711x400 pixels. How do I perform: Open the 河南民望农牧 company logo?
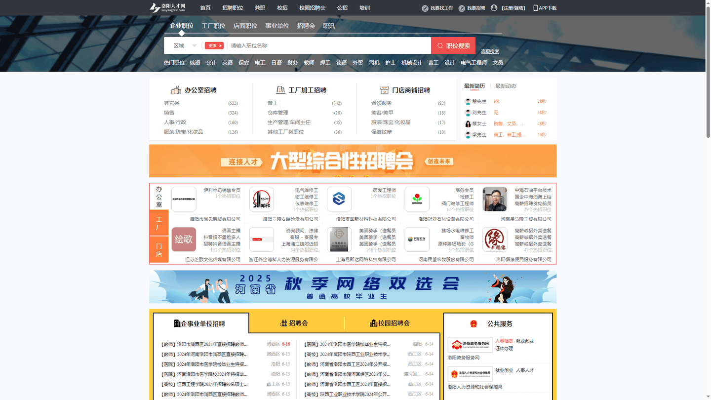pos(417,240)
